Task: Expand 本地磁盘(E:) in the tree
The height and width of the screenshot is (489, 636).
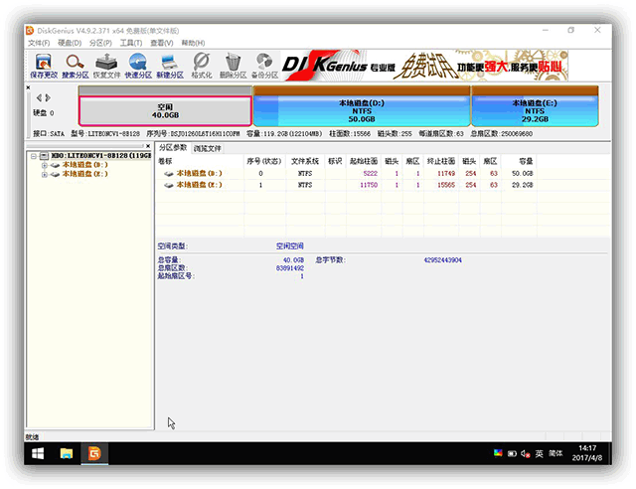Action: pos(44,175)
